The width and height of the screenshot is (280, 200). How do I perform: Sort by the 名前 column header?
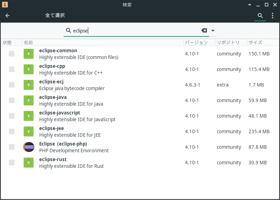click(103, 42)
